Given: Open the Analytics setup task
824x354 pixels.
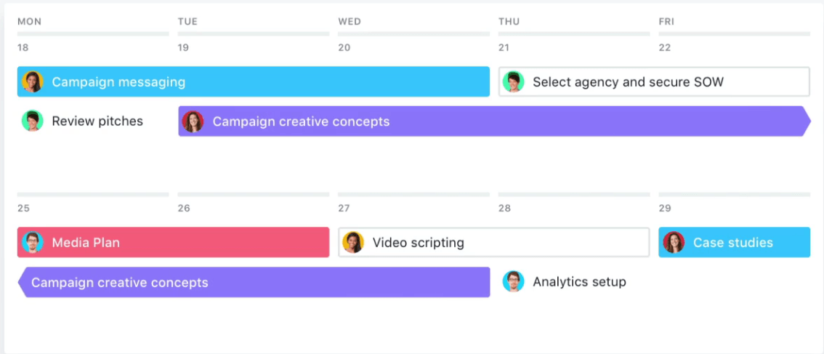Looking at the screenshot, I should [x=565, y=281].
